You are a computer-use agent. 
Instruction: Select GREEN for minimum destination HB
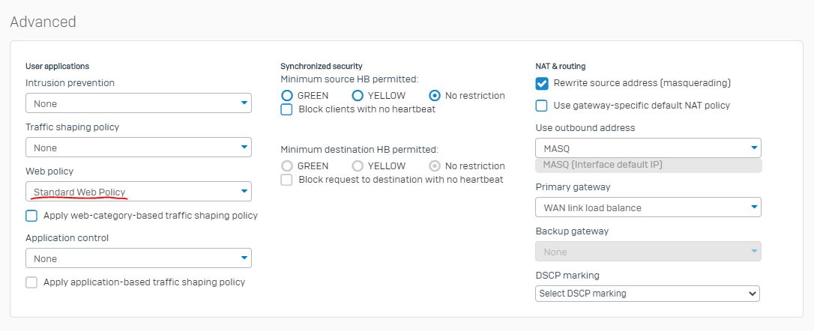pyautogui.click(x=287, y=166)
